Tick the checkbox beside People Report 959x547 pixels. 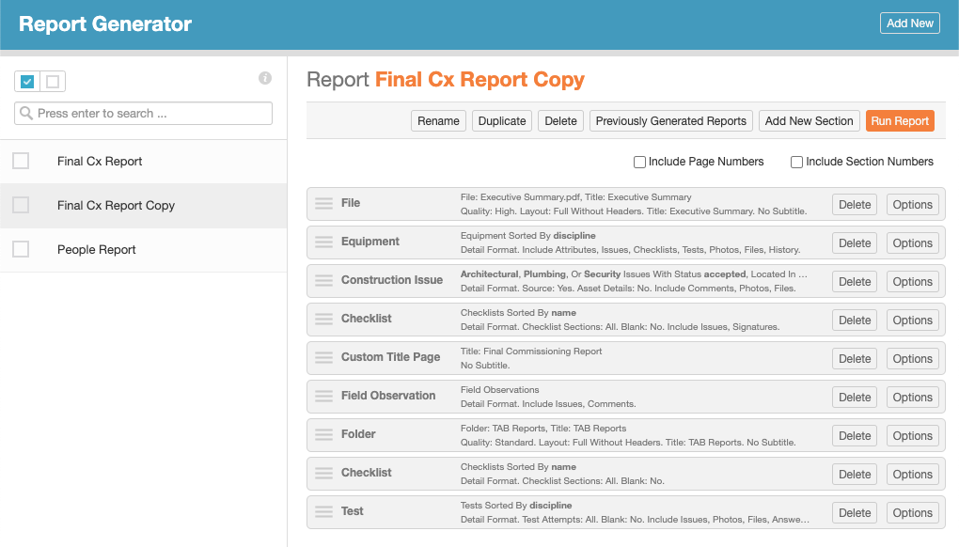pos(21,249)
